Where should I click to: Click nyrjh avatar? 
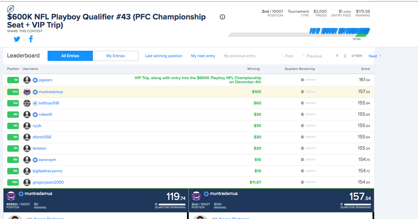27,126
